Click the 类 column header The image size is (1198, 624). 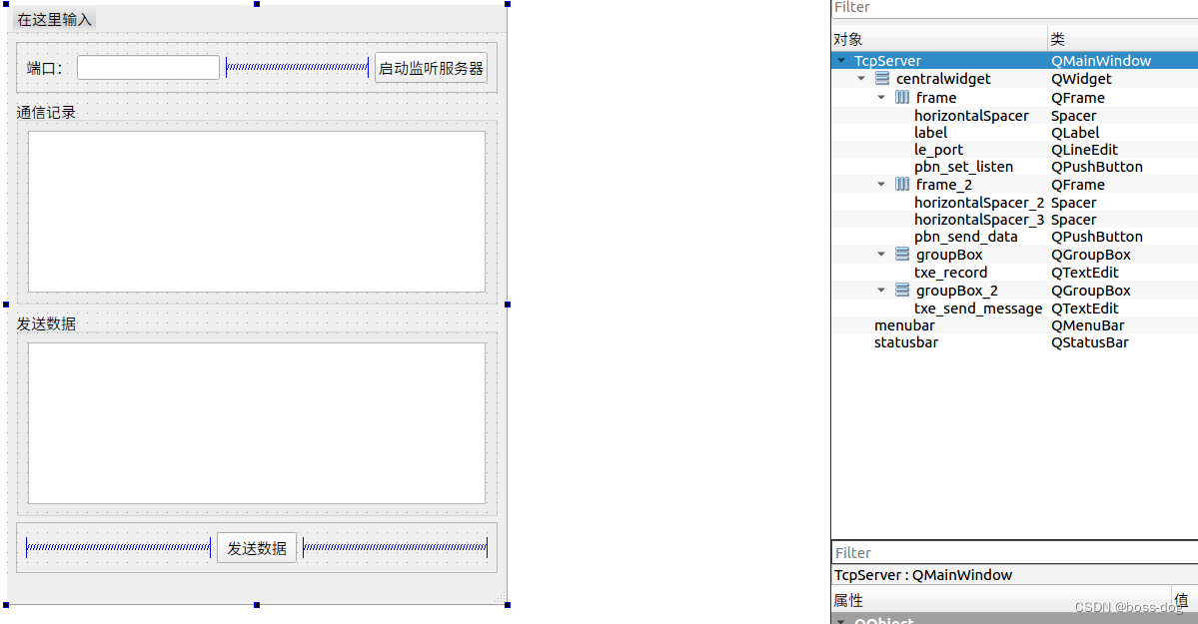(x=1123, y=39)
